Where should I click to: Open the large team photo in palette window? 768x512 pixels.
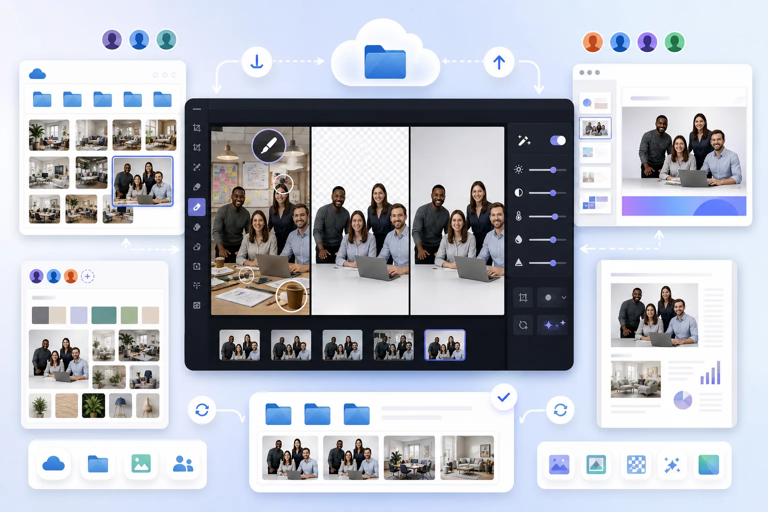coord(59,359)
